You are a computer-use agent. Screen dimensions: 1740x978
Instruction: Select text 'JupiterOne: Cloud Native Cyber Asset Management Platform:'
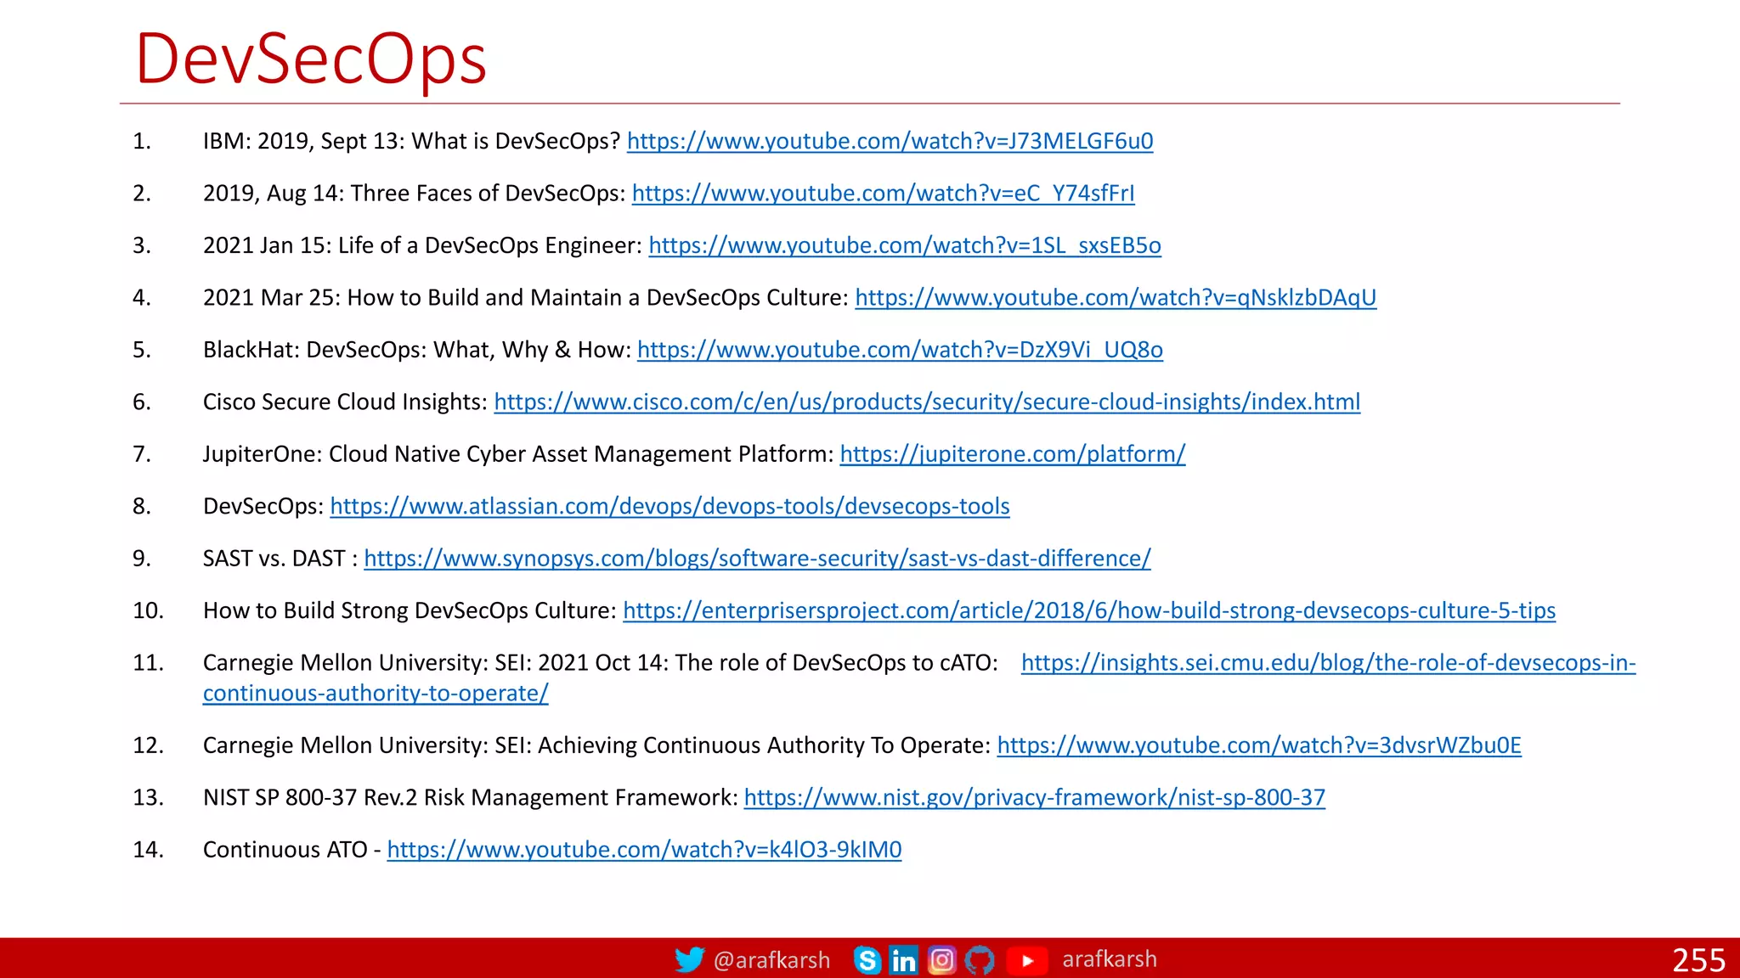518,454
